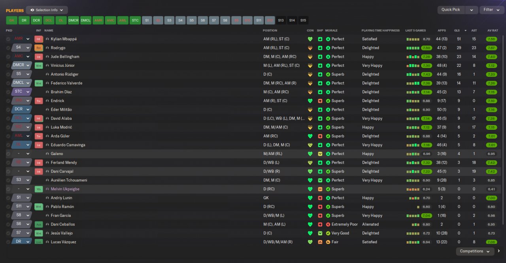Sort by the MORALE column header

coord(331,30)
